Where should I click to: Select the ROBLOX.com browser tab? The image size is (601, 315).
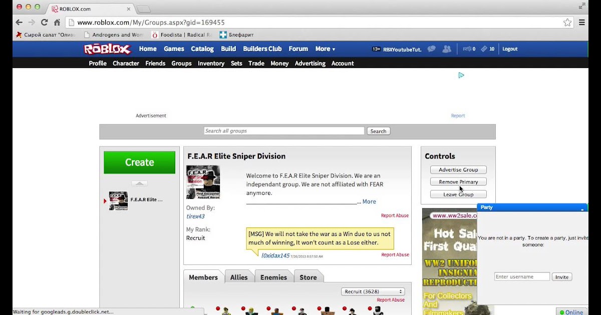[90, 9]
